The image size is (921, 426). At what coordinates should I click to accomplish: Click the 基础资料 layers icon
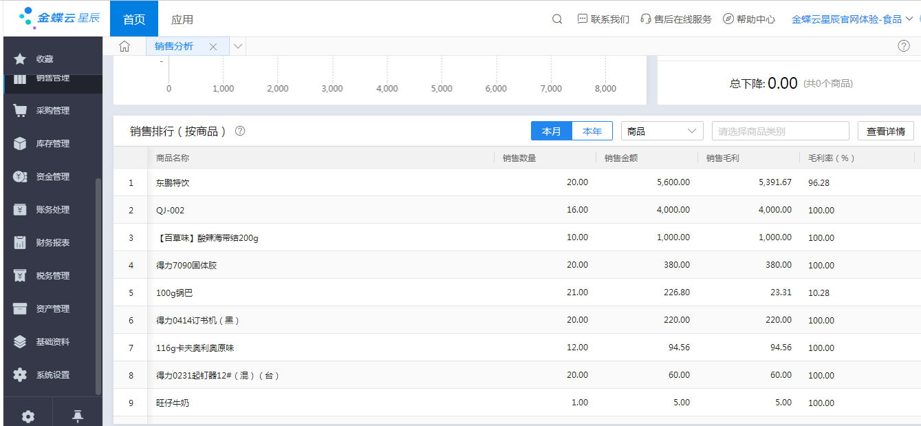[x=20, y=342]
